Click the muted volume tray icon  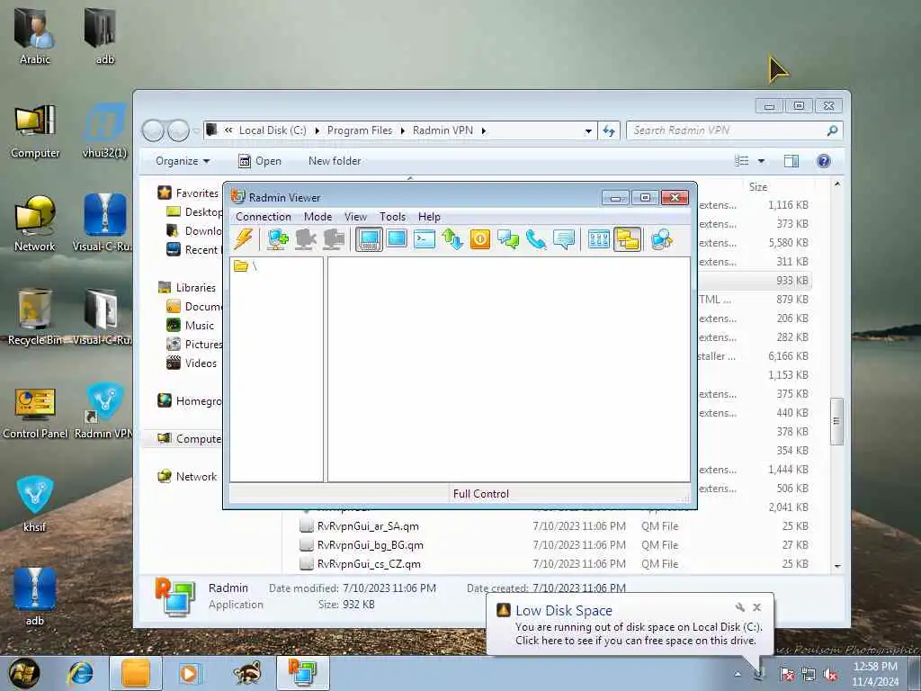point(830,675)
